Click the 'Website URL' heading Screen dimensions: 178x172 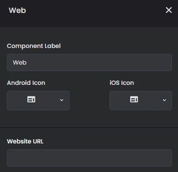click(25, 141)
